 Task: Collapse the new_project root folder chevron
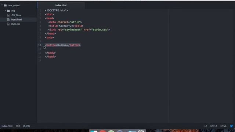[2, 5]
